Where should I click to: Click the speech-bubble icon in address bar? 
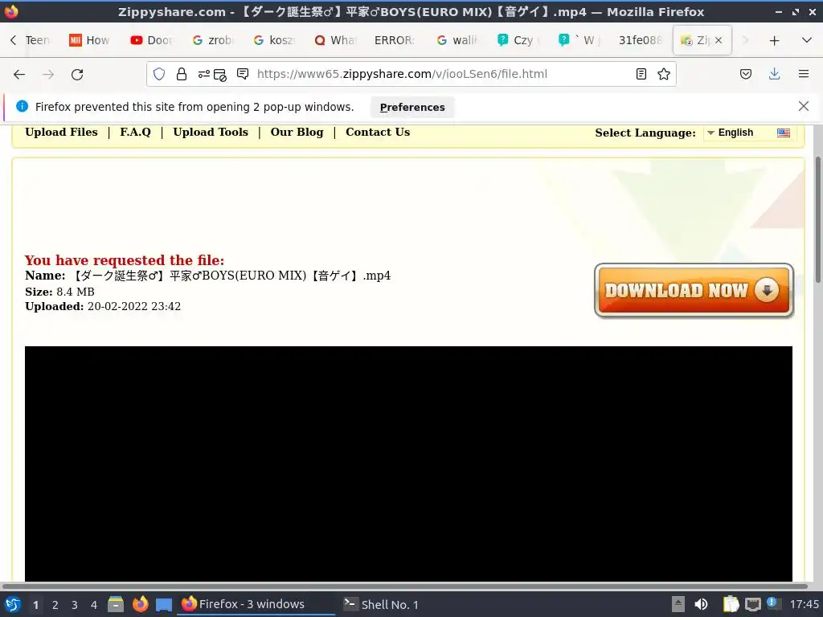[243, 74]
